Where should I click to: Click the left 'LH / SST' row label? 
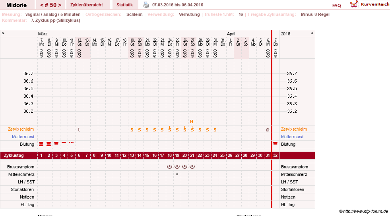(x=26, y=182)
